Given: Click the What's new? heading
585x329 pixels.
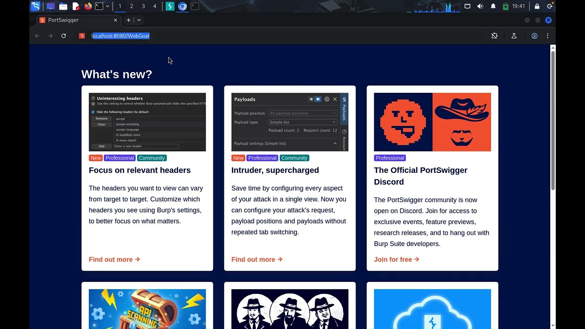Looking at the screenshot, I should click(x=117, y=74).
